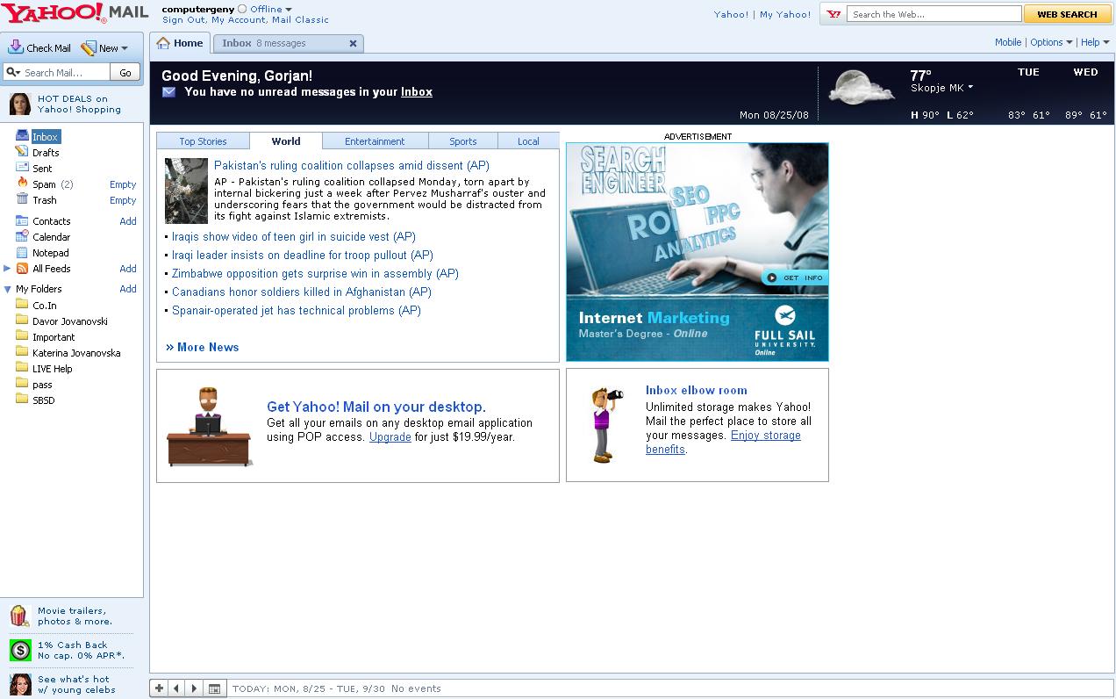The width and height of the screenshot is (1116, 699).
Task: Open the pass folder
Action: click(42, 385)
